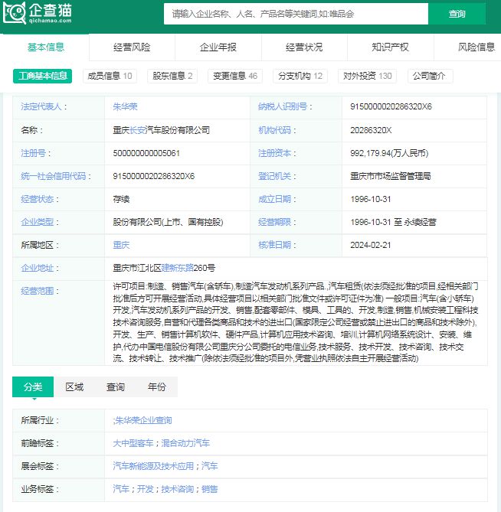Select registration authority 重庆市市场监督管理局
Viewport: 501px width, 512px height.
click(x=390, y=176)
